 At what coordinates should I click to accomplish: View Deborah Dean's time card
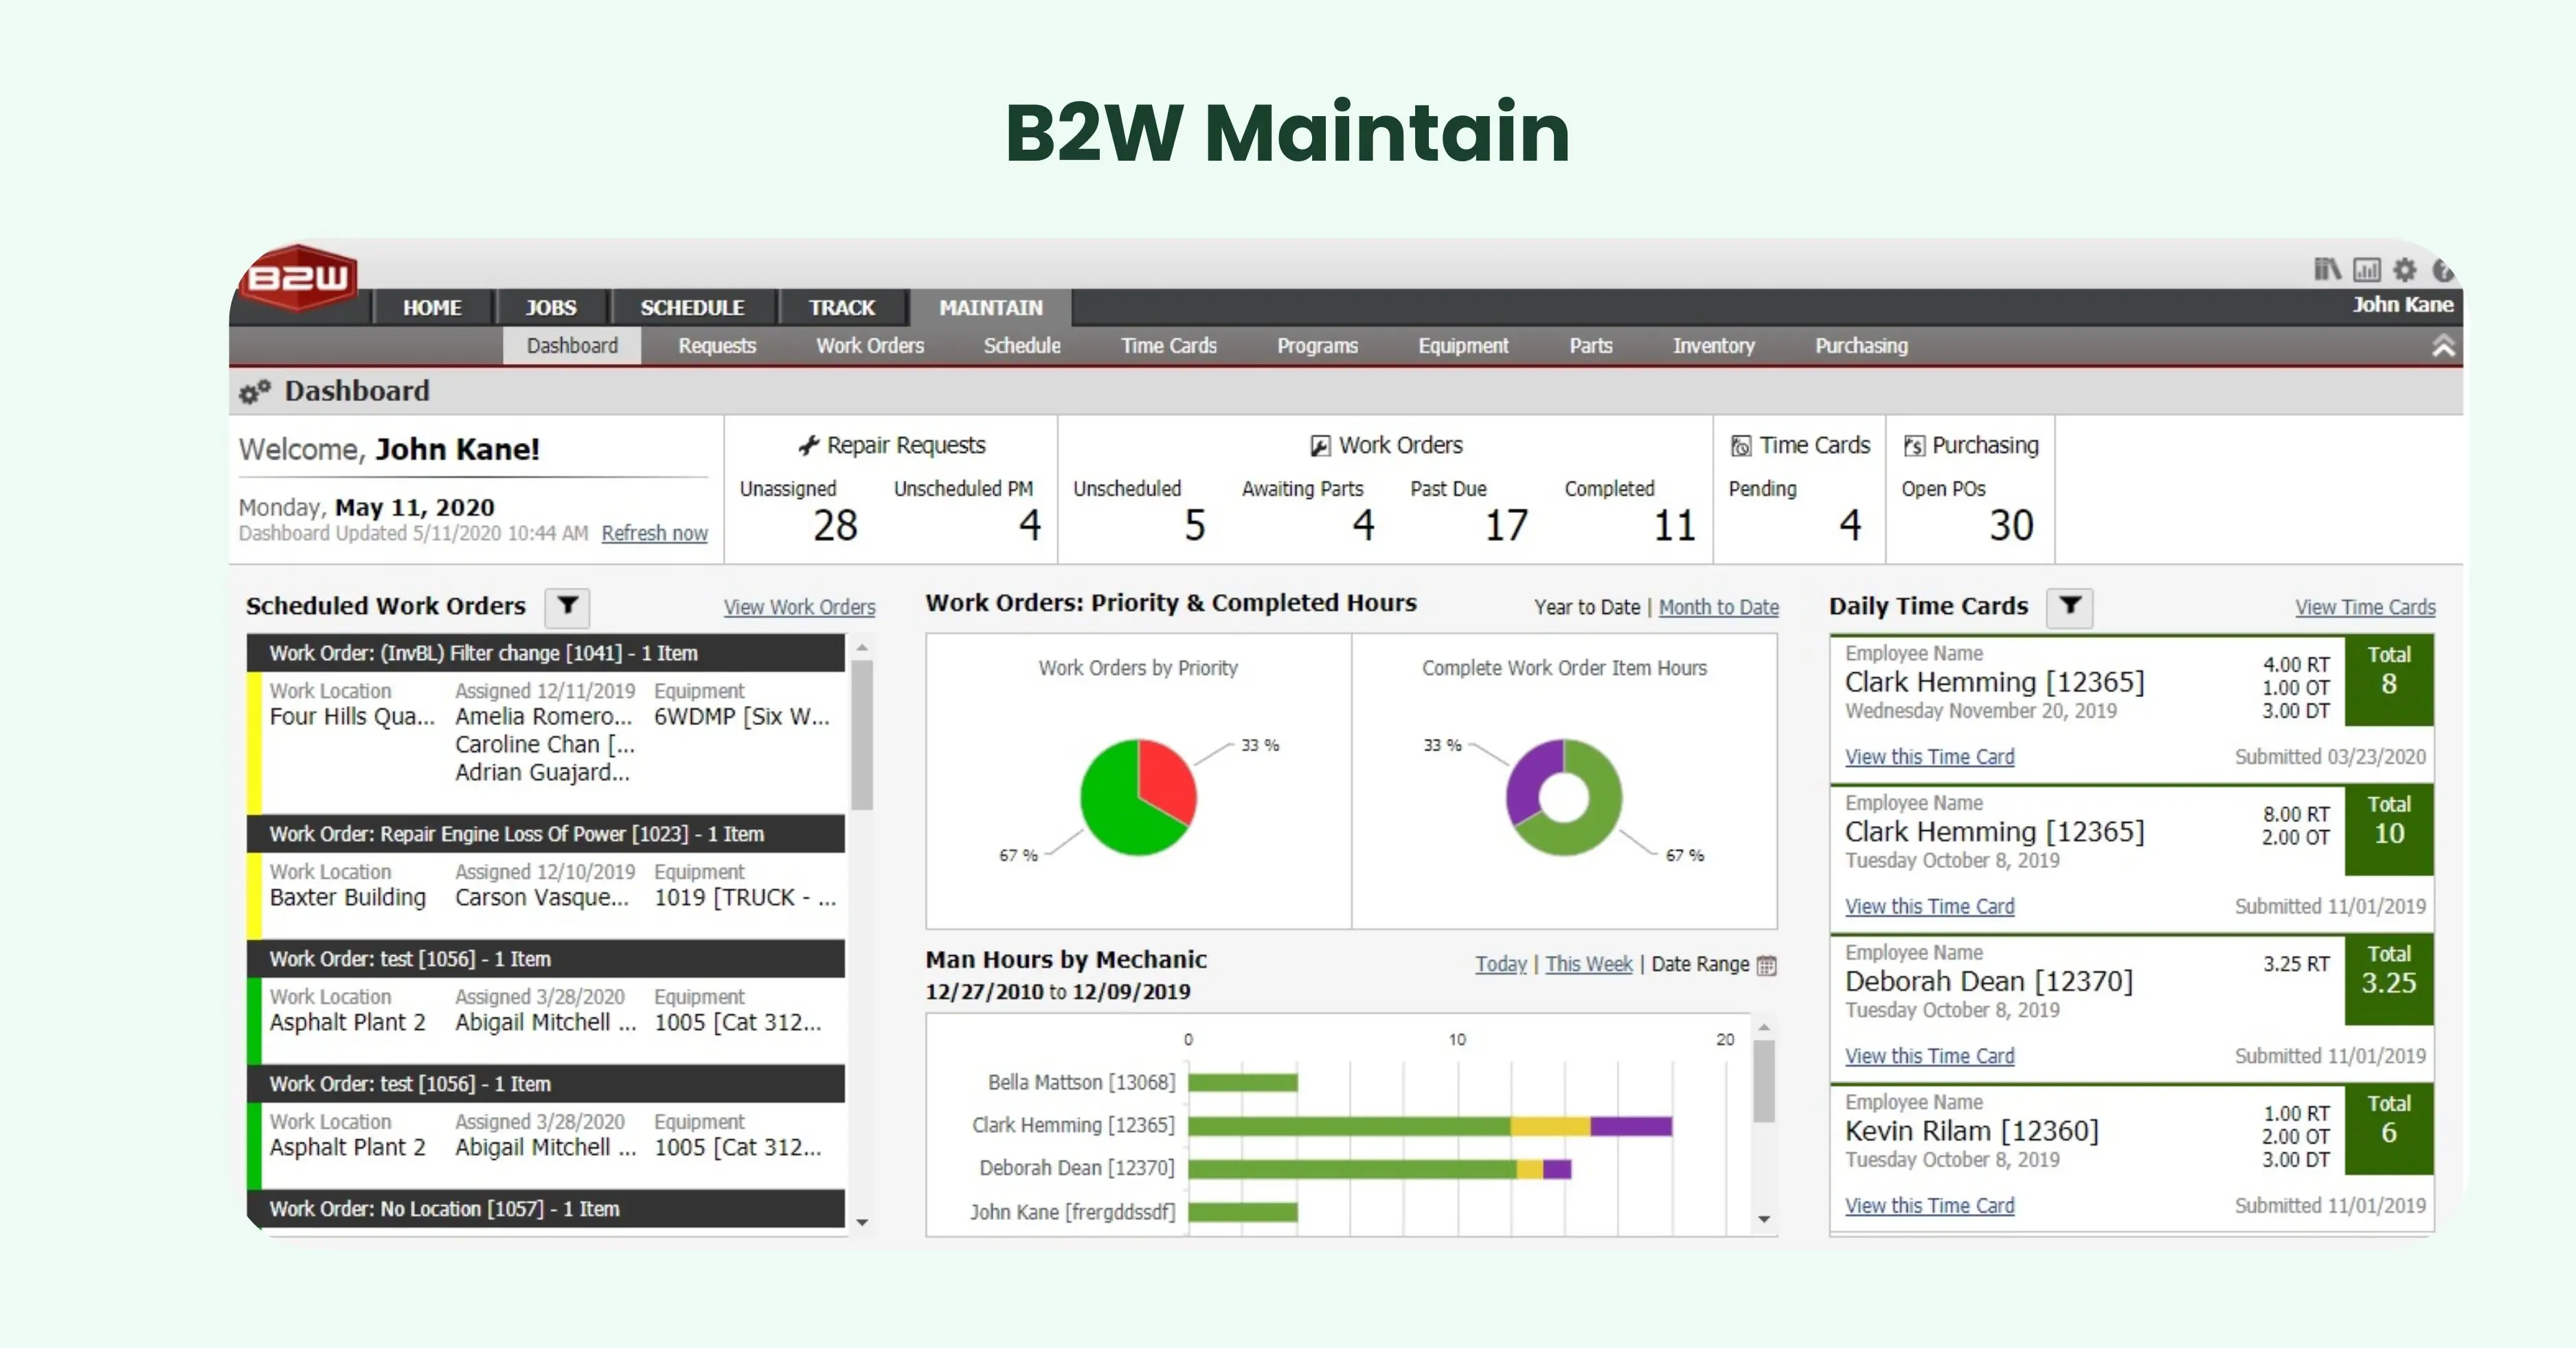coord(1929,1056)
